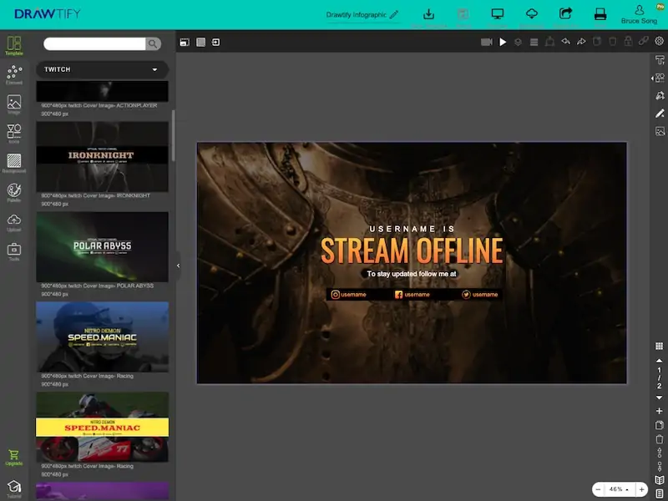Select the ACTIONPLAYER cover template thumbnail
Image resolution: width=668 pixels, height=501 pixels.
coord(102,91)
